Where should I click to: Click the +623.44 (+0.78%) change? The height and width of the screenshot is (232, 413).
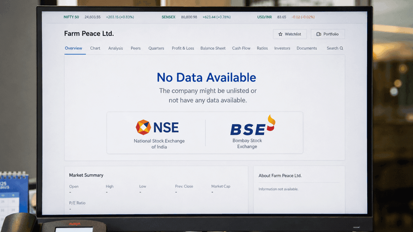click(x=216, y=17)
